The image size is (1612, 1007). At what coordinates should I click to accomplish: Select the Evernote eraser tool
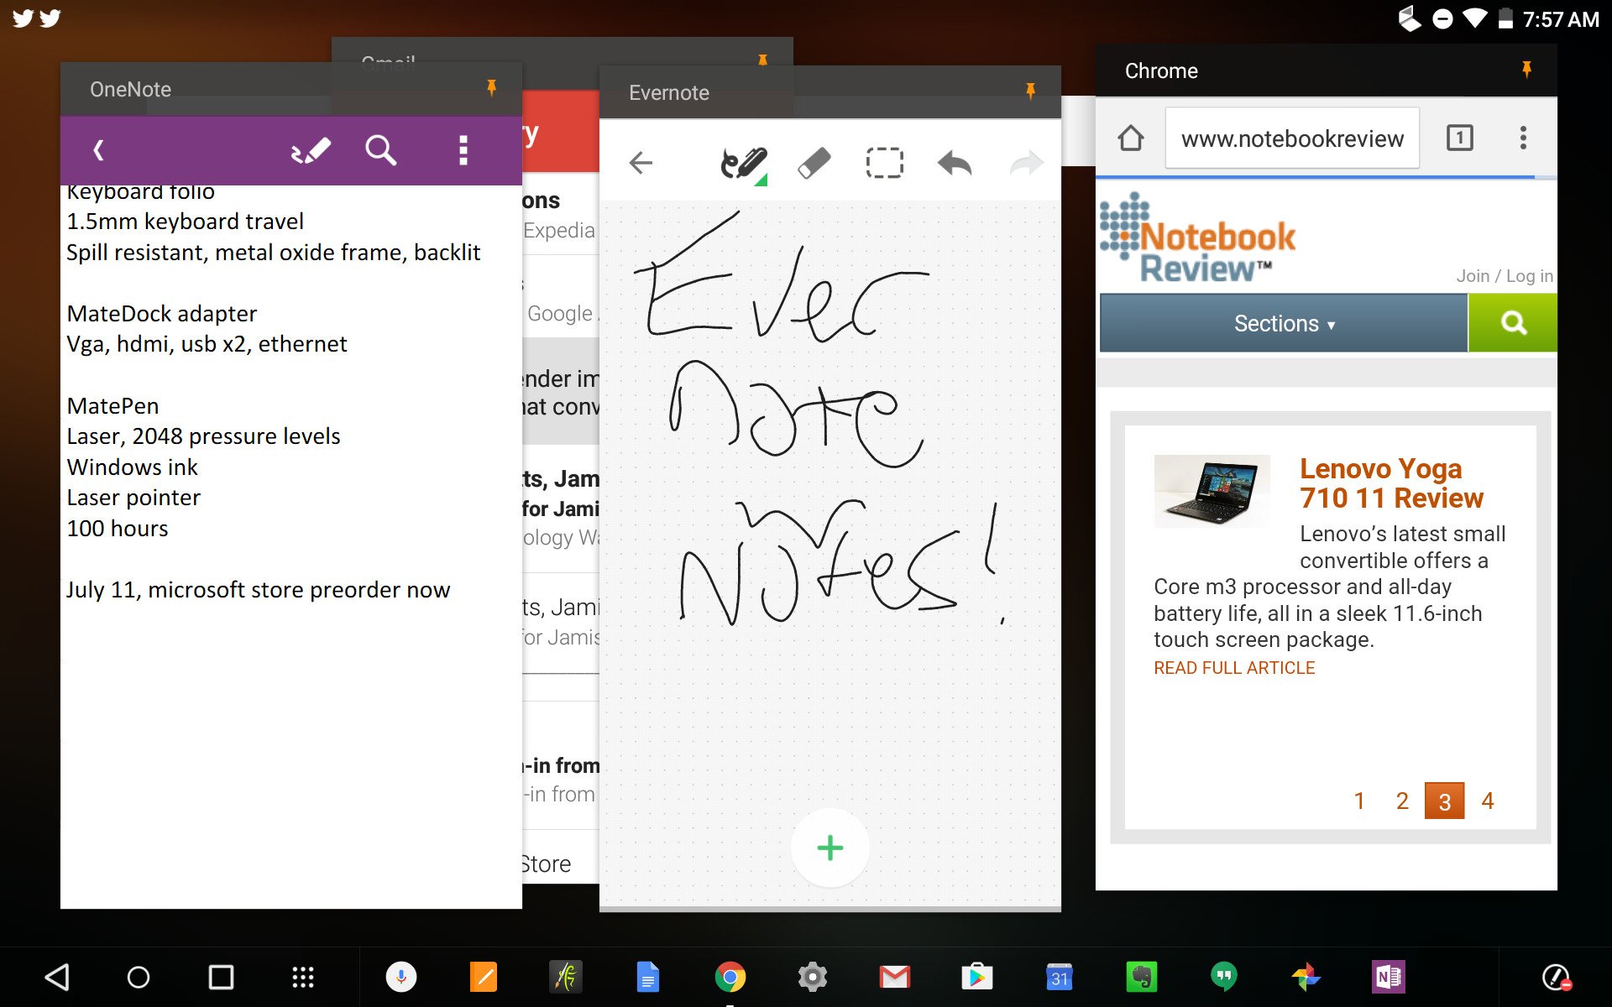click(x=814, y=163)
